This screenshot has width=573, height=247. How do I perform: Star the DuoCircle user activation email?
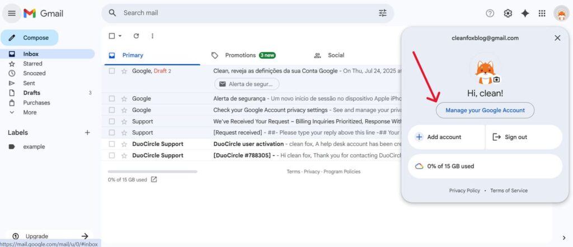(x=124, y=144)
